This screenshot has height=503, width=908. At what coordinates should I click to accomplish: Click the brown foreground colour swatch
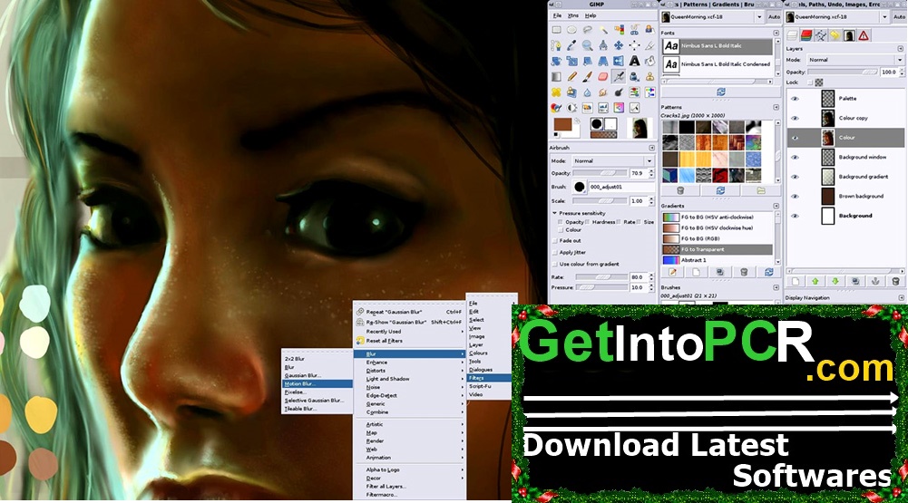point(562,124)
